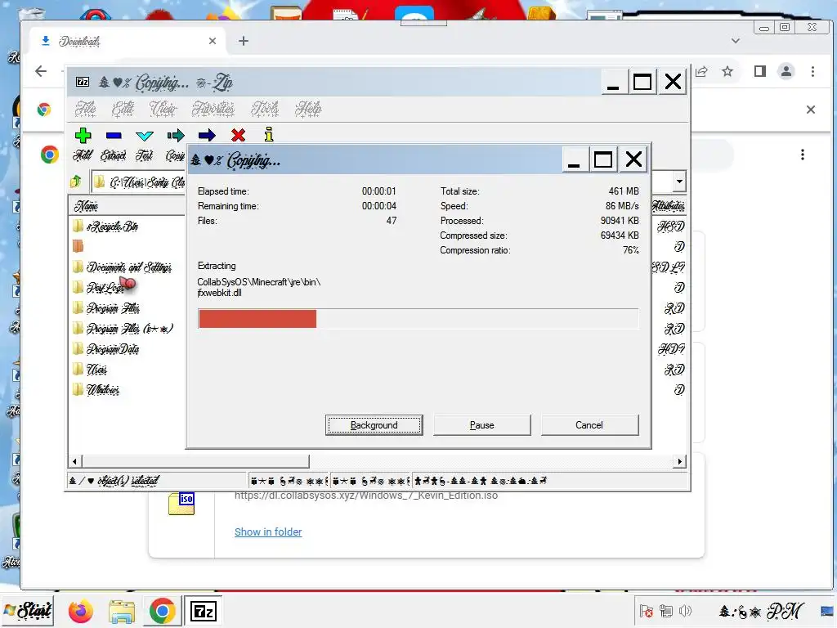Click the red X Delete icon

tap(238, 135)
